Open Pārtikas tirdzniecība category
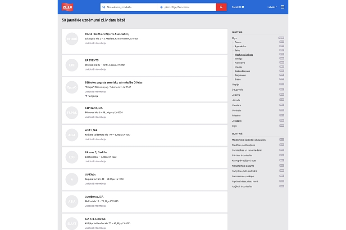The image size is (346, 230). click(x=242, y=155)
